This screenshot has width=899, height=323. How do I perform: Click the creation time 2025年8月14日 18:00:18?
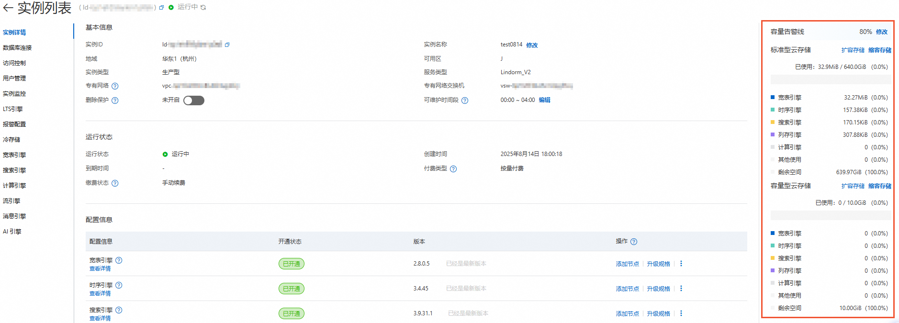point(531,154)
